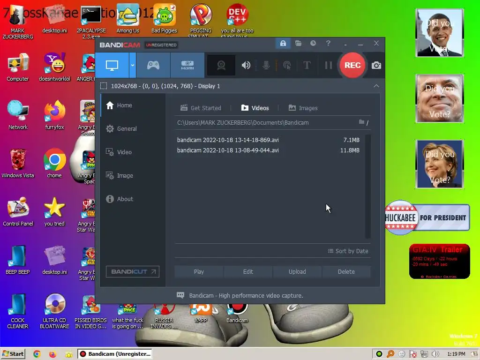This screenshot has width=480, height=360.
Task: Switch to Game Recording mode gamepad icon
Action: [153, 65]
